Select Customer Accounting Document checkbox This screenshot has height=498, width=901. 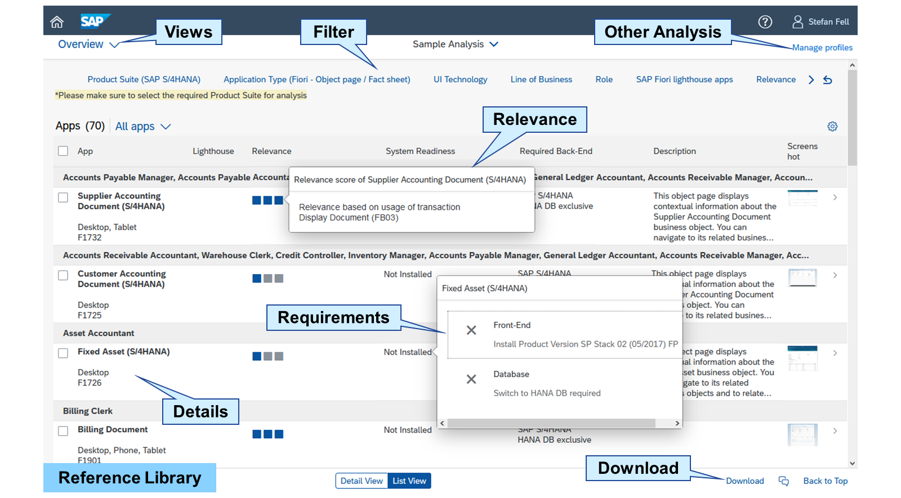coord(63,275)
